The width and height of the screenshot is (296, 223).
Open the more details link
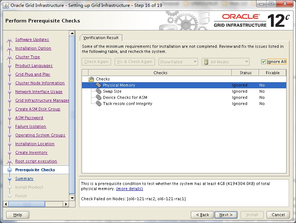pos(129,189)
